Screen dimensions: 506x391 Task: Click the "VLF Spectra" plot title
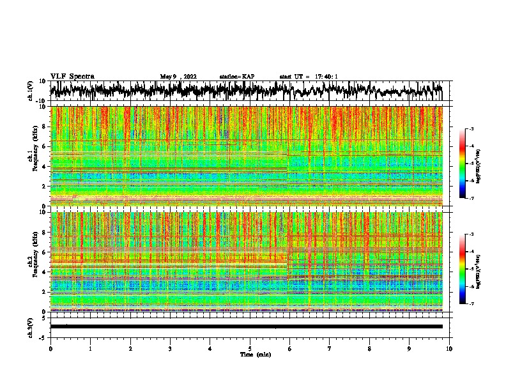[72, 77]
